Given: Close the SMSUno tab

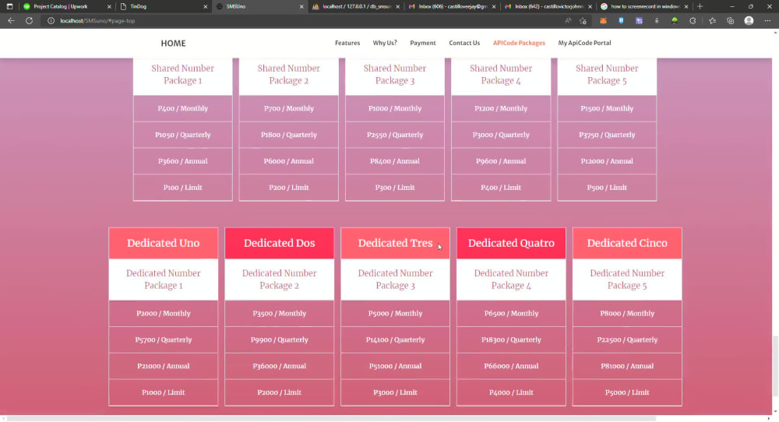Looking at the screenshot, I should (x=301, y=6).
